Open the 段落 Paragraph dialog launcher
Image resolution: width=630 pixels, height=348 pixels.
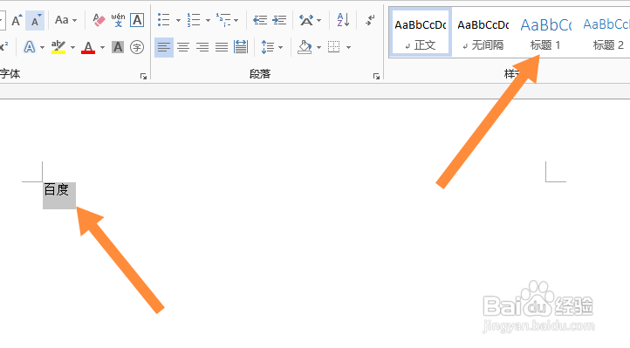(376, 76)
